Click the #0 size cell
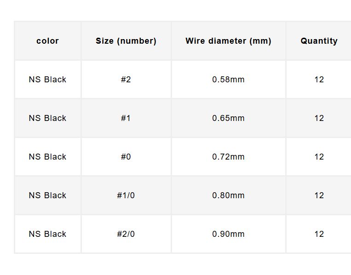 click(x=126, y=157)
